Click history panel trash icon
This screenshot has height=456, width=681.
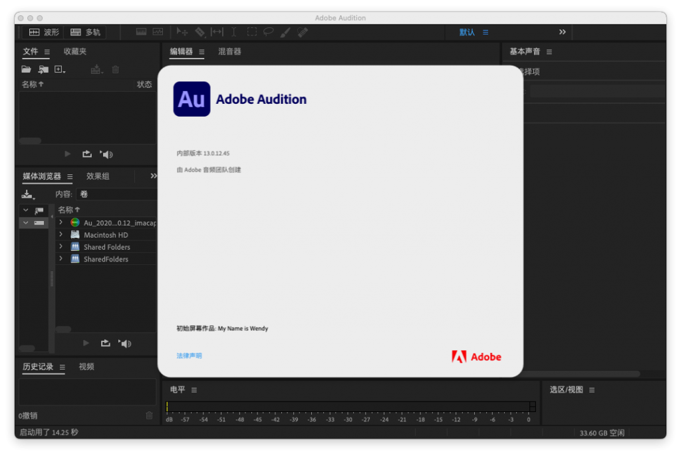149,415
